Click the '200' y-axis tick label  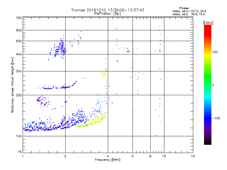(19, 95)
